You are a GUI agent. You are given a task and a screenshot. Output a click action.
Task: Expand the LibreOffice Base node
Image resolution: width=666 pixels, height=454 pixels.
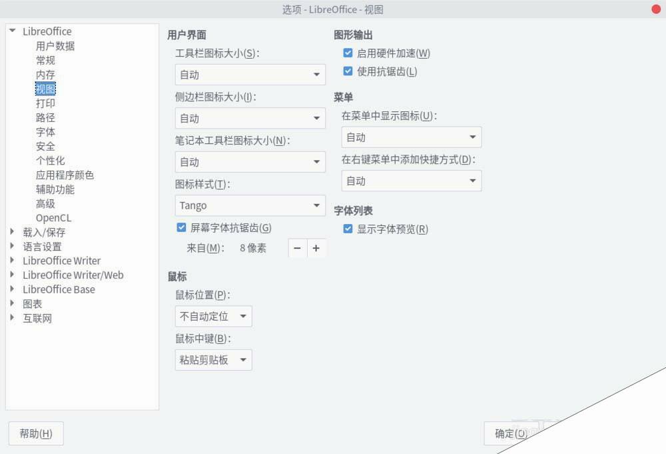coord(12,289)
